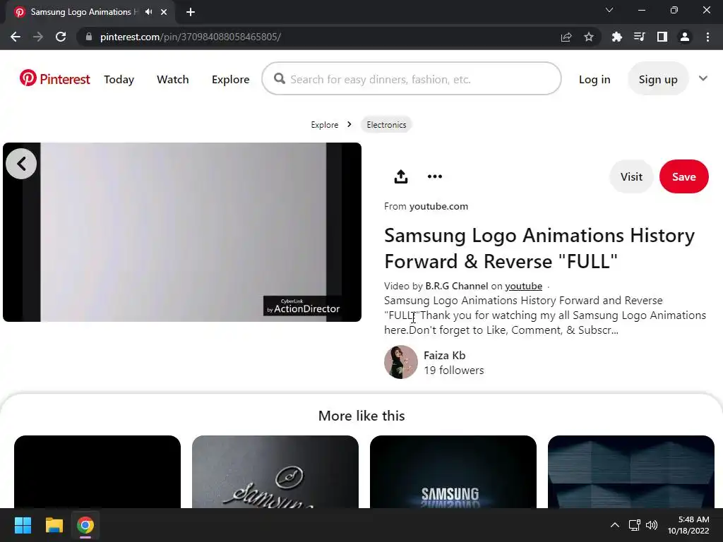
Task: Open volume control in system tray
Action: (x=652, y=525)
